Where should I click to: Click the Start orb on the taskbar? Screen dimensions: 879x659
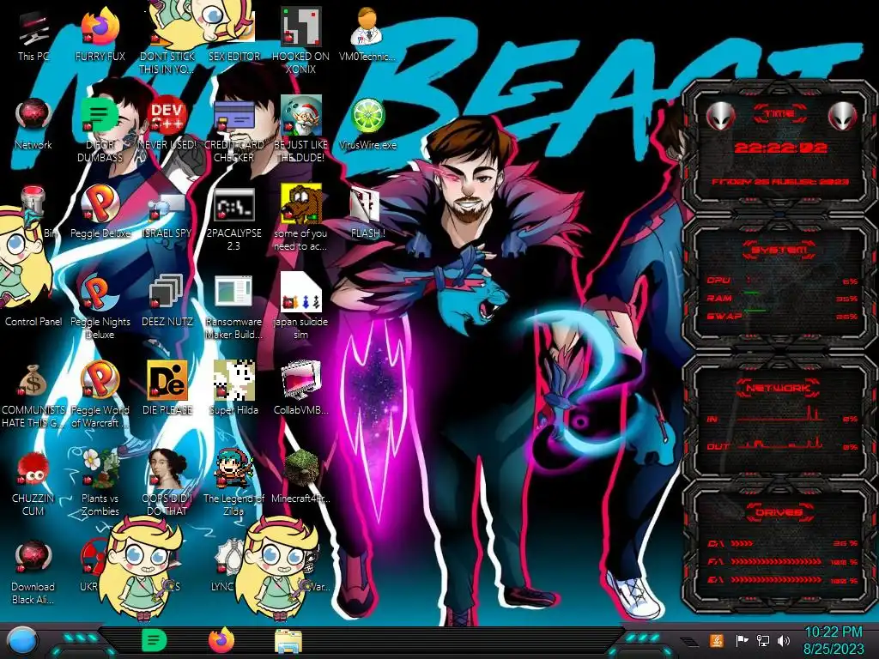coord(22,641)
